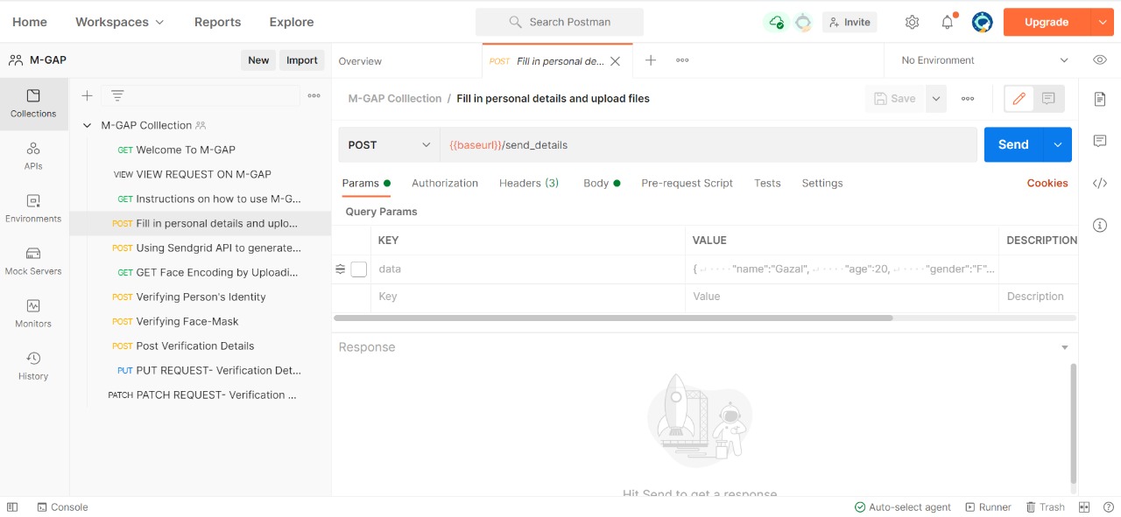
Task: Switch to comment mode icon
Action: point(1048,99)
